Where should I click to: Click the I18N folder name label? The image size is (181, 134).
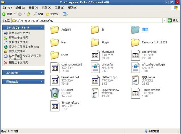click(145, 30)
